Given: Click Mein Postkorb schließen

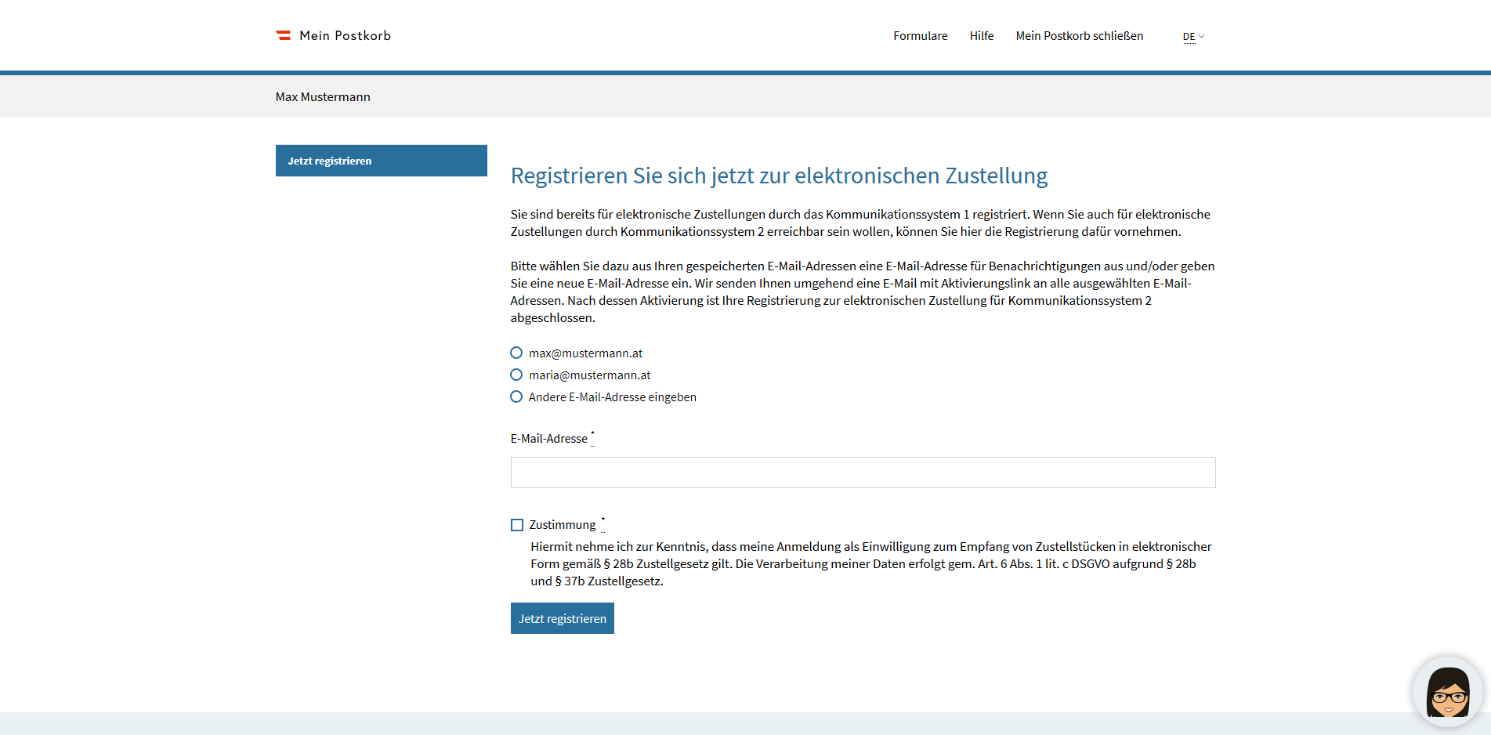Looking at the screenshot, I should [x=1080, y=36].
